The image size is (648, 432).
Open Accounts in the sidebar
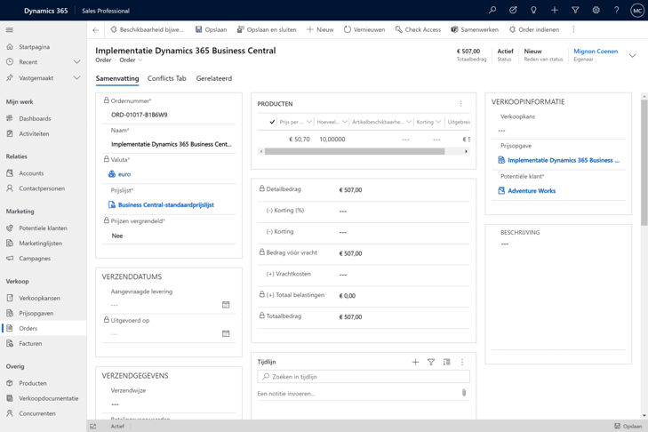[31, 173]
